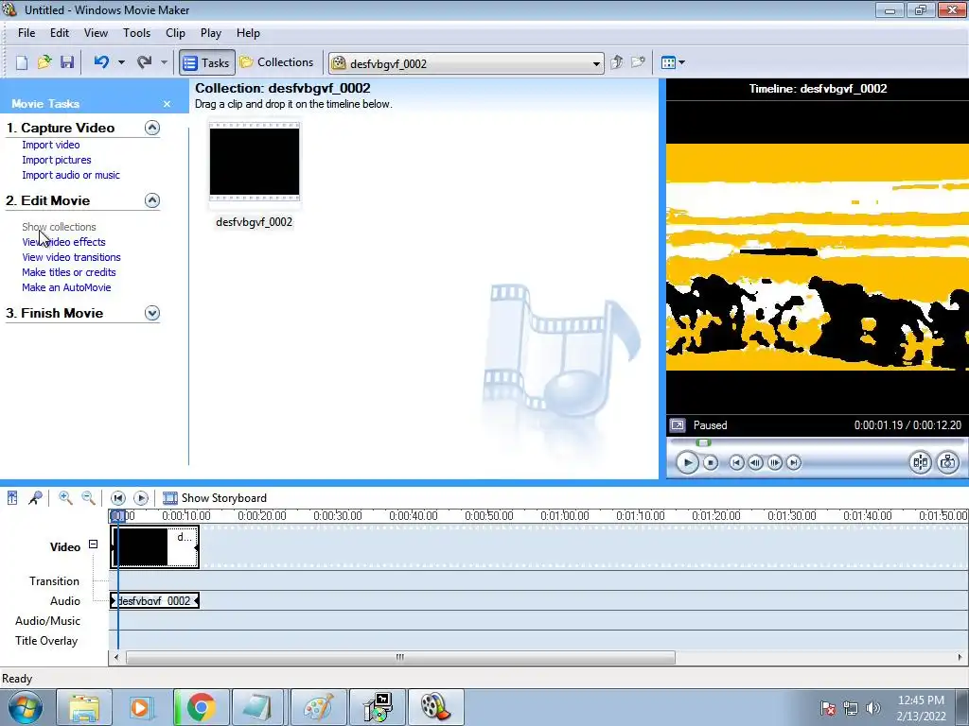Click Make titles or credits link
This screenshot has height=726, width=969.
point(68,272)
